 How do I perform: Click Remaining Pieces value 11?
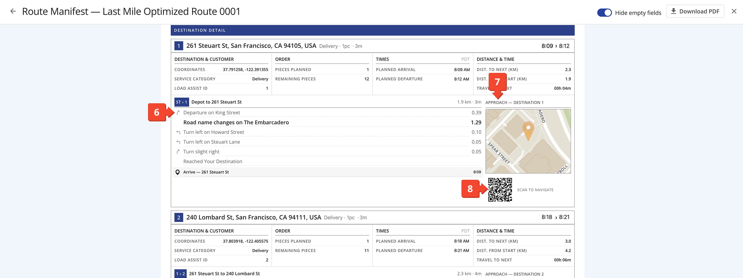[x=367, y=251]
